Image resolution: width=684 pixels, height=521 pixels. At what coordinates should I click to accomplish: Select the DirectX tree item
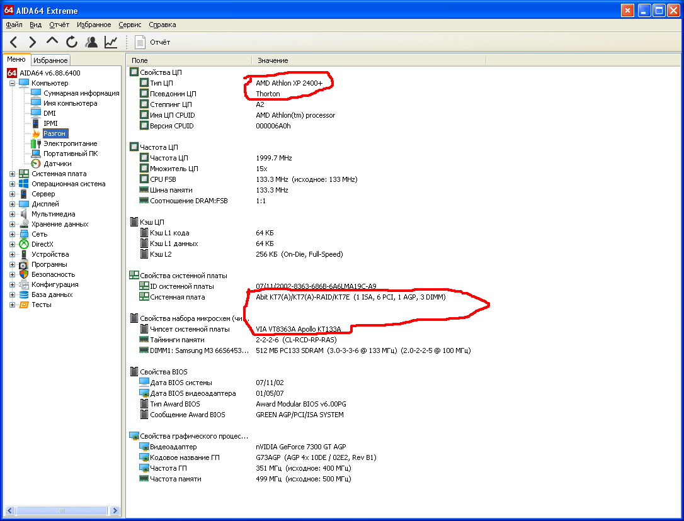(x=42, y=244)
